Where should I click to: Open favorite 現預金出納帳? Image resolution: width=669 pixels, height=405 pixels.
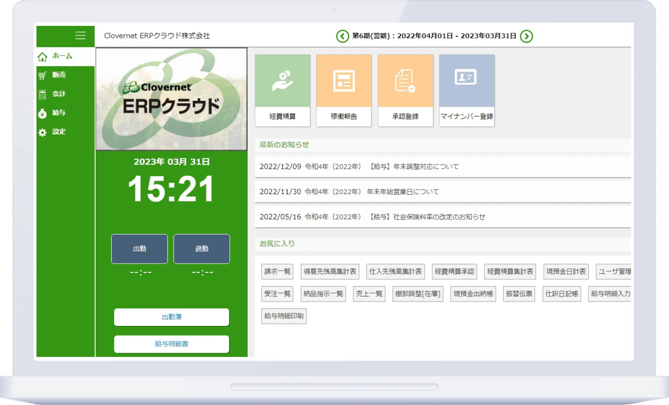tap(473, 294)
